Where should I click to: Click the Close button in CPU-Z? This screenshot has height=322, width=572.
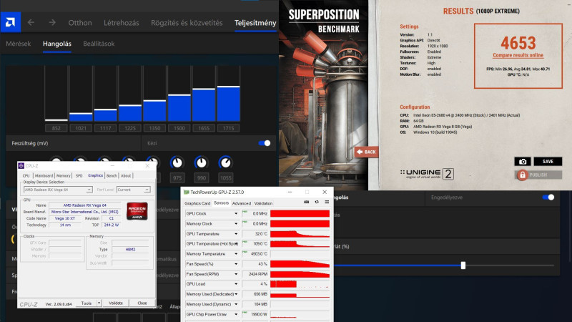point(142,303)
